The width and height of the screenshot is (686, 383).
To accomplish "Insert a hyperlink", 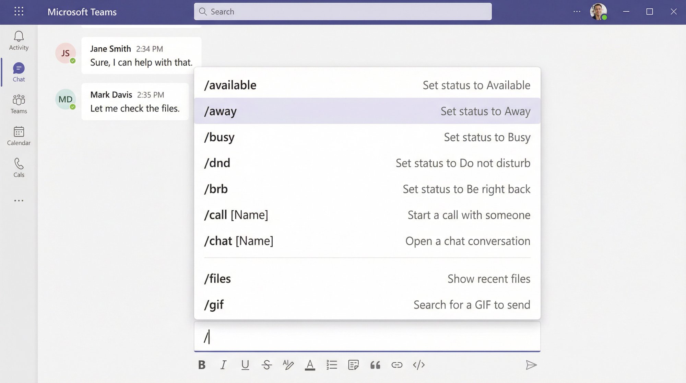I will pos(397,365).
